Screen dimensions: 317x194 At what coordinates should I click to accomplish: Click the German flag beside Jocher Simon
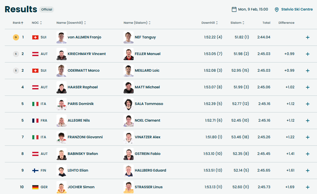point(35,187)
